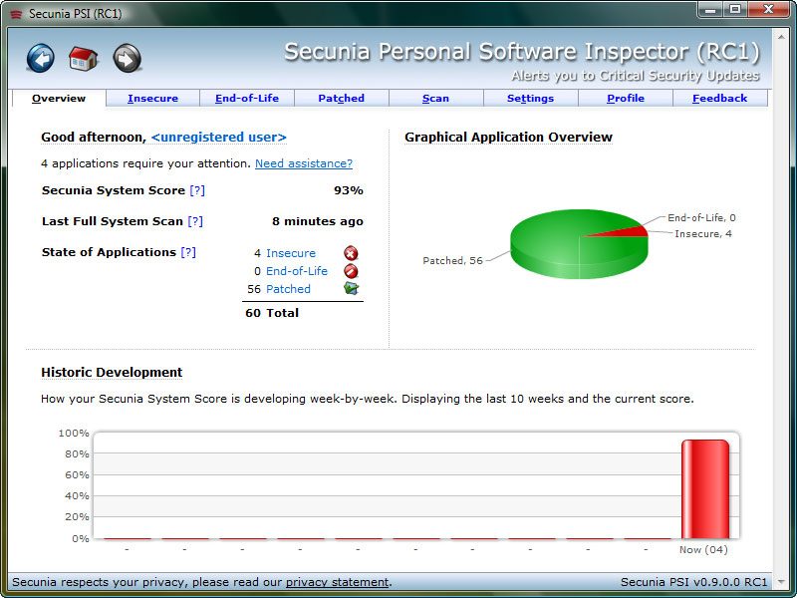Click the 'Secunia PSI v0.9.0.0 RC1' version text

click(x=693, y=582)
